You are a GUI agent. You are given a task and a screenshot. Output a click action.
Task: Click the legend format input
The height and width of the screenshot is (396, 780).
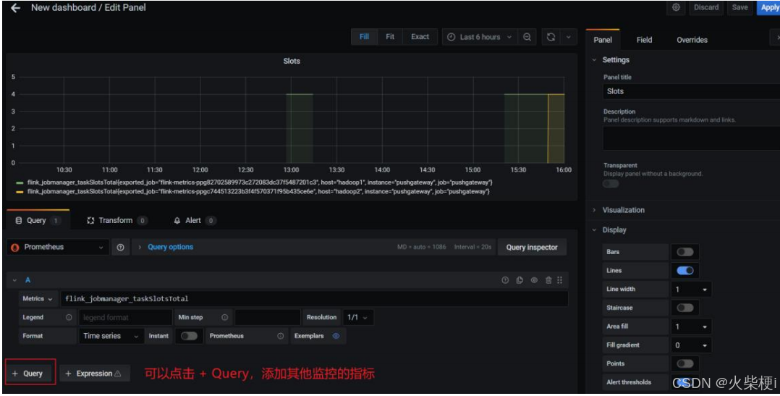126,317
